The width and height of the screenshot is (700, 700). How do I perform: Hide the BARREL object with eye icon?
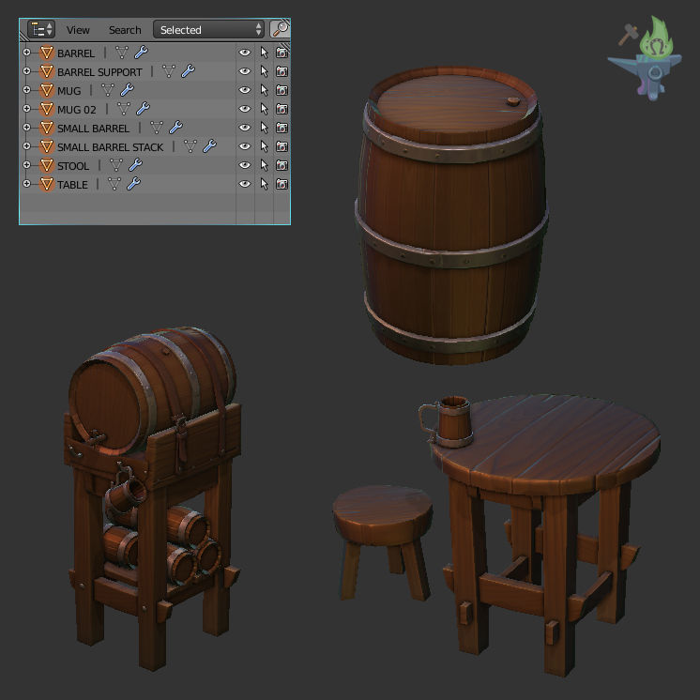point(245,53)
